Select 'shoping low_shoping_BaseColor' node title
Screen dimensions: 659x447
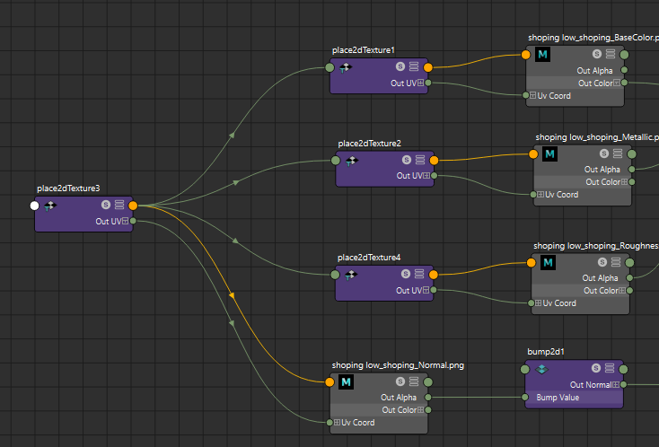(x=593, y=38)
